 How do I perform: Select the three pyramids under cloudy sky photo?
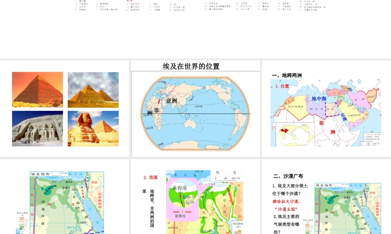pos(93,90)
